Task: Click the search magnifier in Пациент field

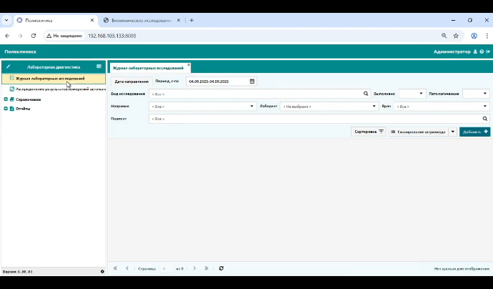Action: point(485,119)
